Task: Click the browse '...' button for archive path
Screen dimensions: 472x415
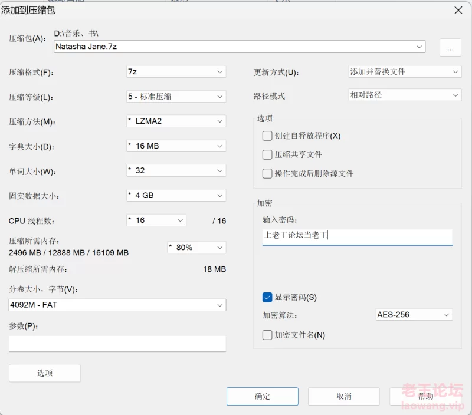Action: point(450,48)
